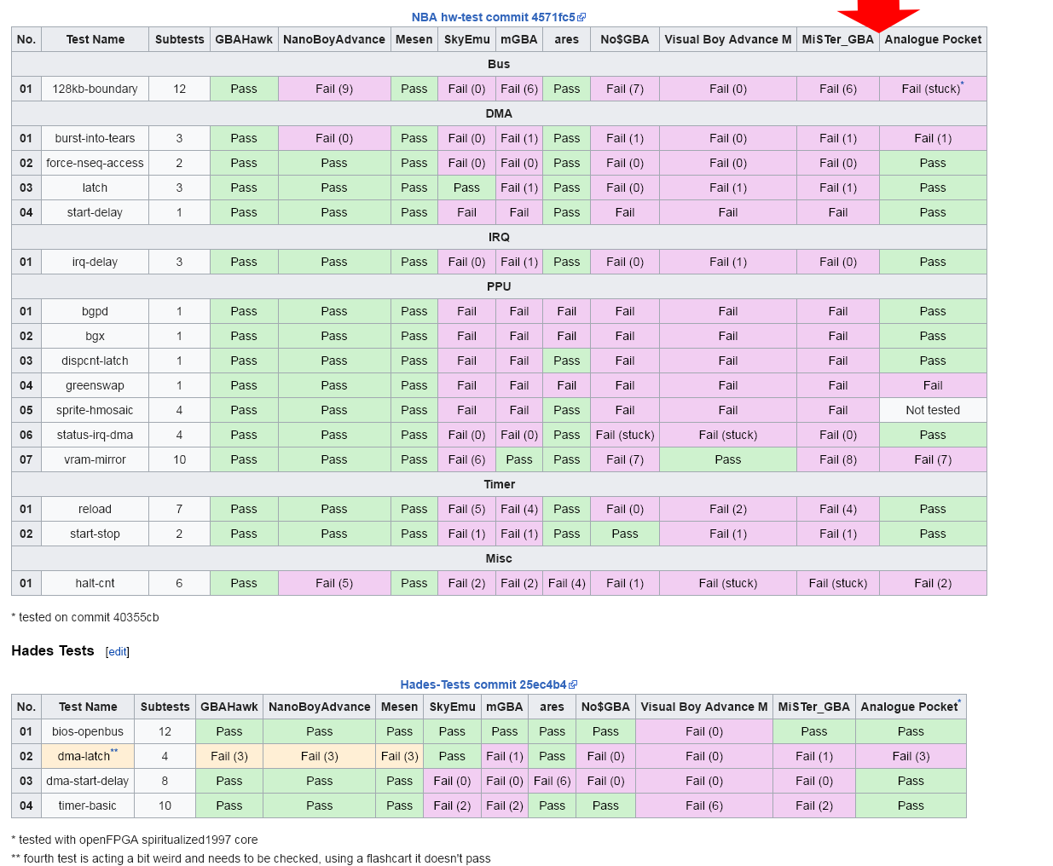Select the openFPGA spiritualized1997 core footnote

(x=135, y=840)
